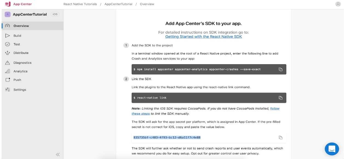Navigate to the Analytics section
Image resolution: width=346 pixels, height=159 pixels.
[x=33, y=71]
